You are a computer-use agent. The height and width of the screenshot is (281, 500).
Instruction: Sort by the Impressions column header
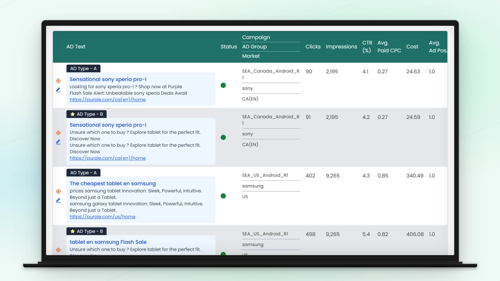[341, 46]
